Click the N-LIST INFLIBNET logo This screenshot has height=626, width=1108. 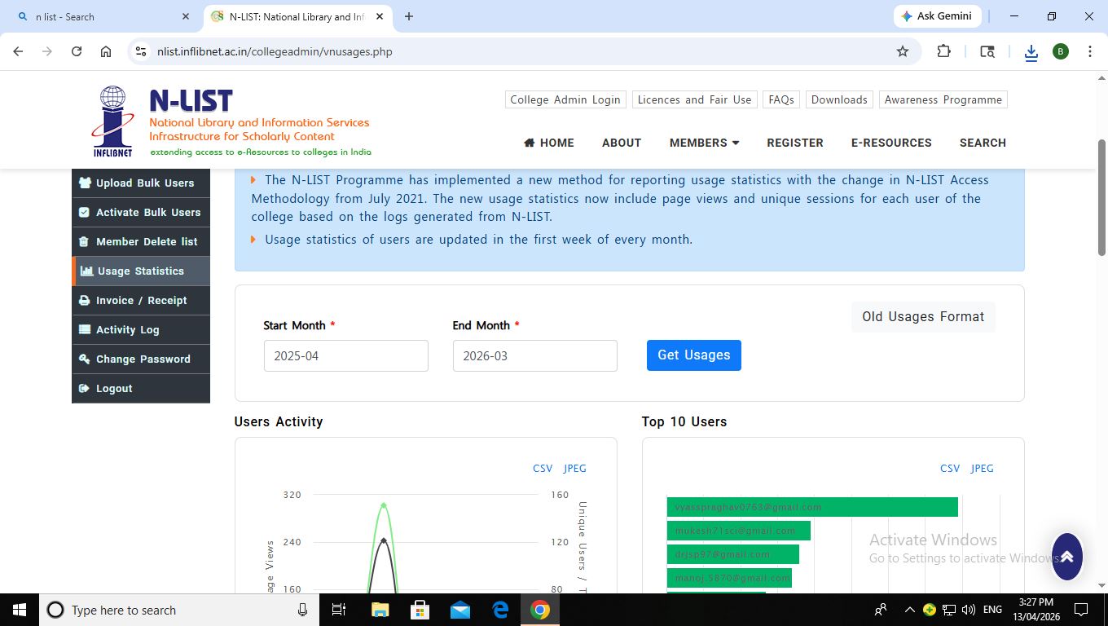click(231, 121)
